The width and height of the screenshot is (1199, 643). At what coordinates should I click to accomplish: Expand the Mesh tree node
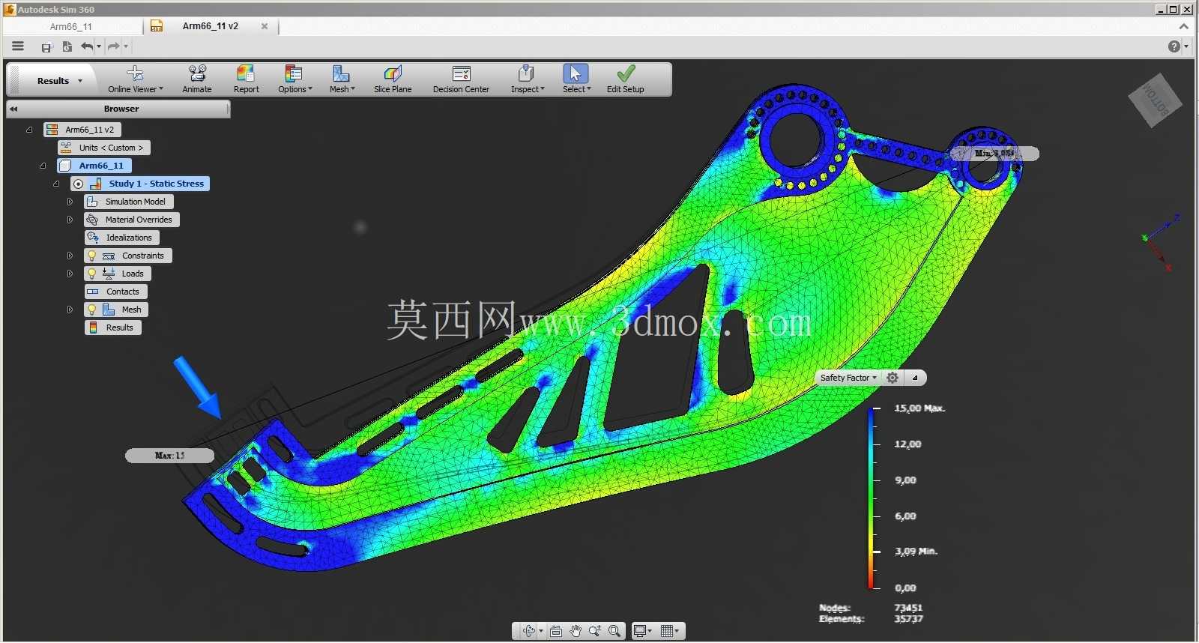coord(70,310)
